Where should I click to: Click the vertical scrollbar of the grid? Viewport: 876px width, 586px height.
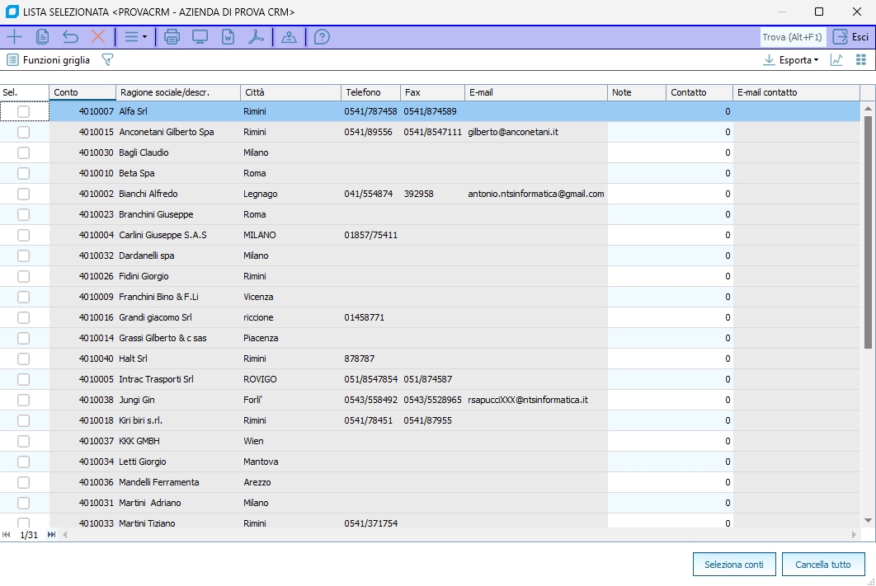[x=867, y=231]
